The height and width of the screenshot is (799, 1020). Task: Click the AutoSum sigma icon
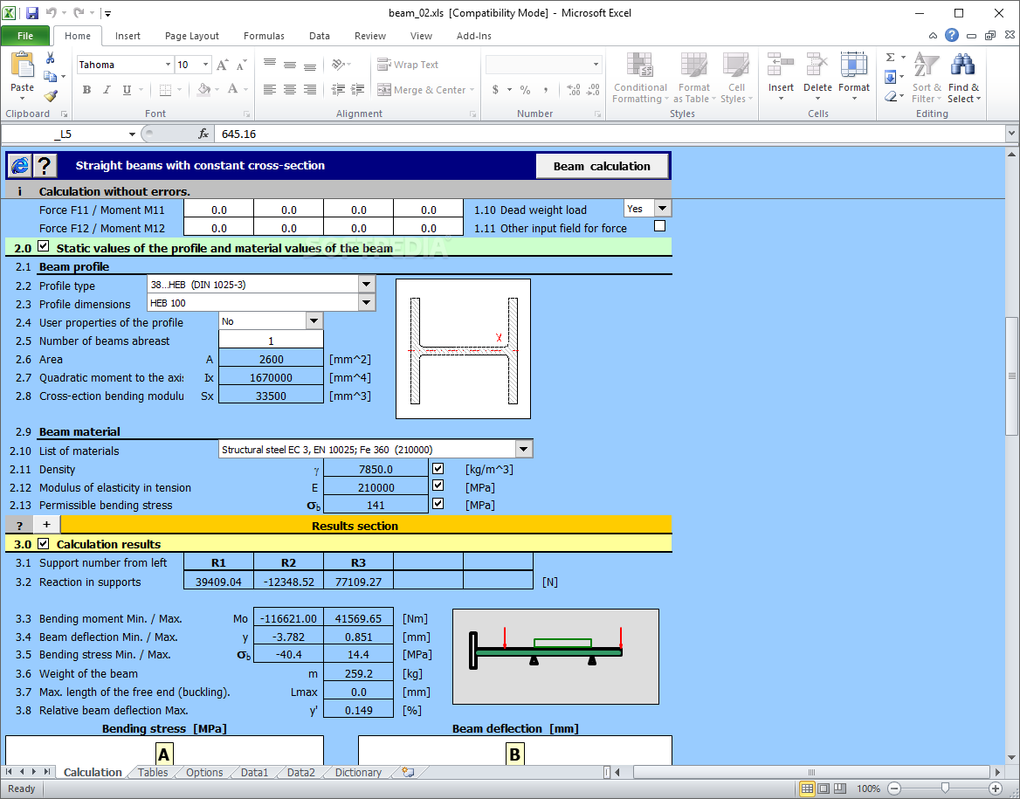coord(891,58)
